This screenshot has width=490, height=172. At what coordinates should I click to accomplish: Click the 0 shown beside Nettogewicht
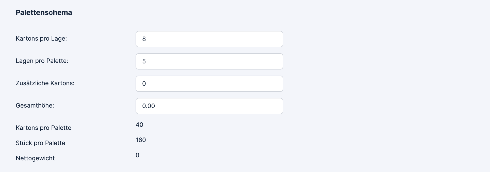tap(138, 155)
